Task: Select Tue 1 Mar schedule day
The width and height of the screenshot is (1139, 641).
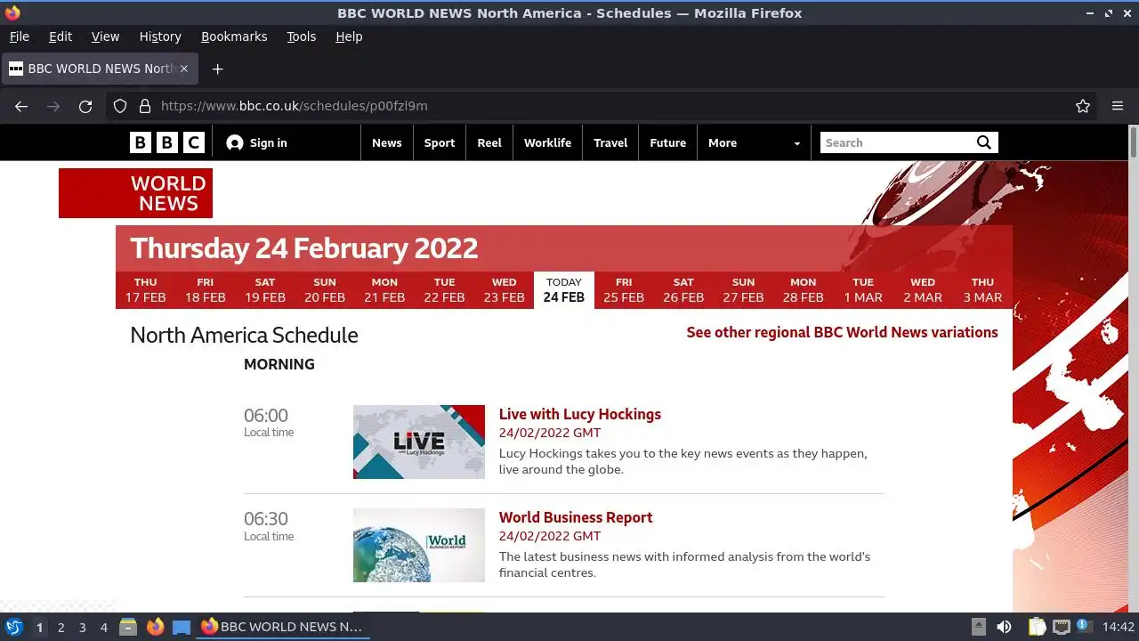Action: (x=863, y=290)
